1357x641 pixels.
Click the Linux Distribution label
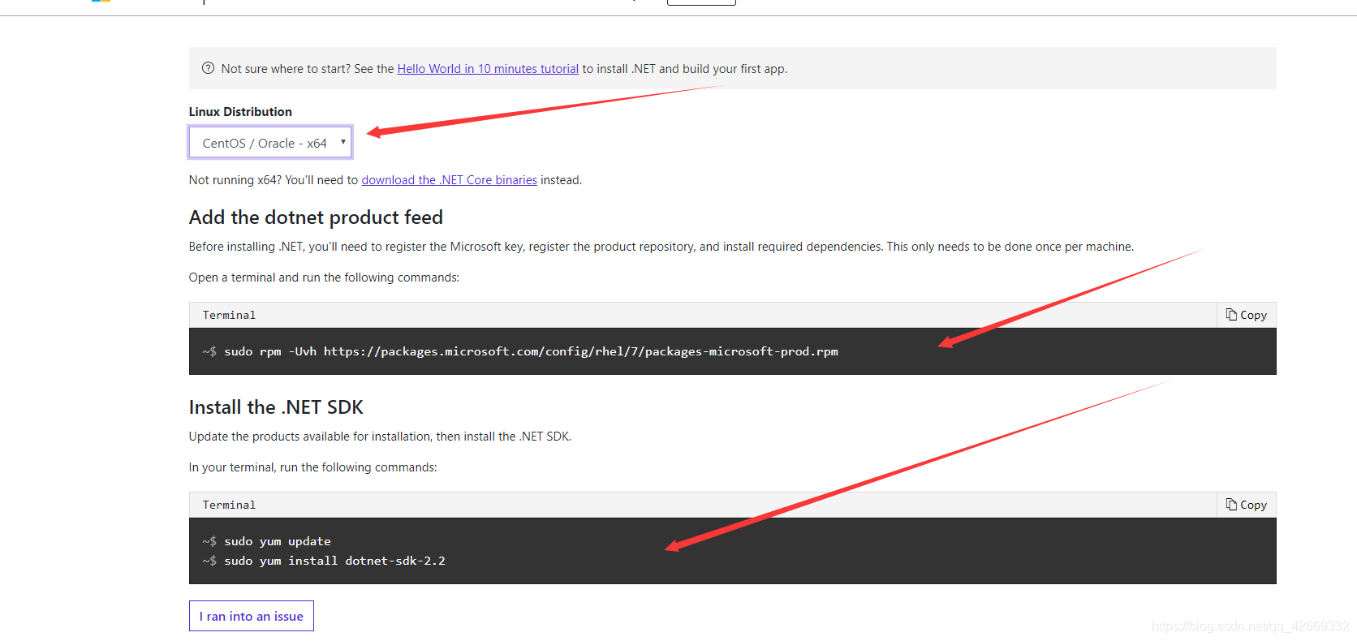pos(240,112)
